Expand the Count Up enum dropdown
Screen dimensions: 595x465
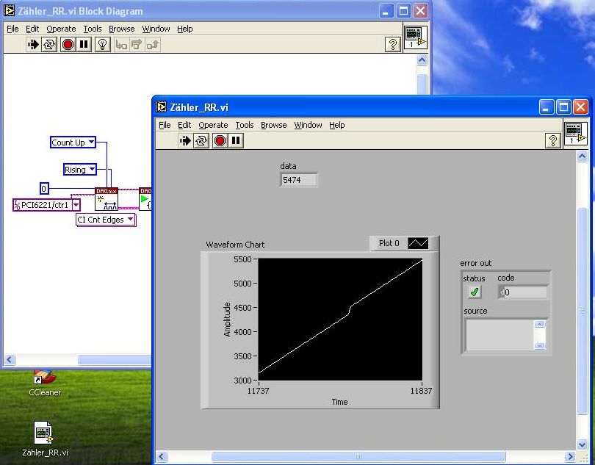(x=91, y=143)
